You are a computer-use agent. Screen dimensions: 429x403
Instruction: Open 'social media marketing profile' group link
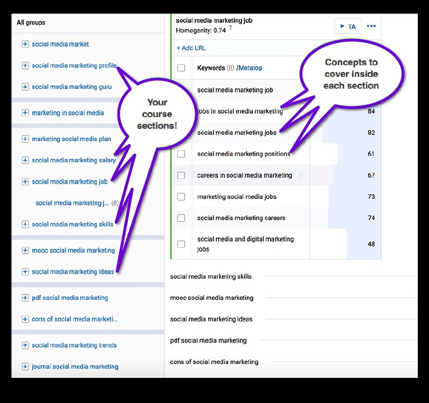[74, 65]
